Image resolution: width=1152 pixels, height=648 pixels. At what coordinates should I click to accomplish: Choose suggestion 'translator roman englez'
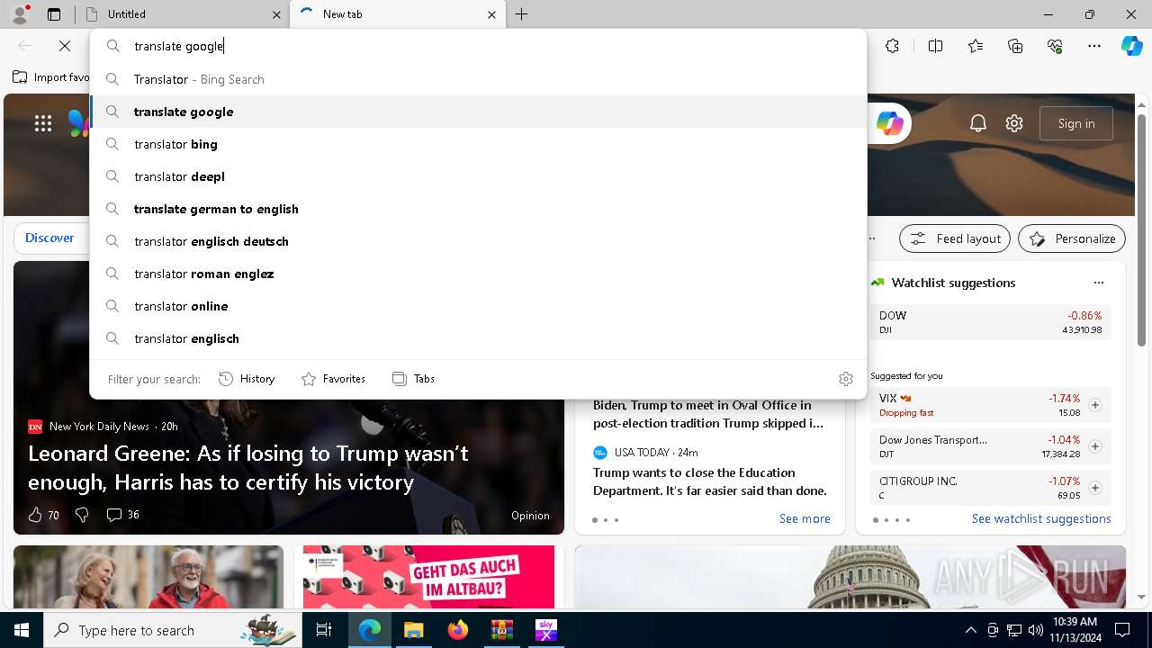click(x=478, y=274)
